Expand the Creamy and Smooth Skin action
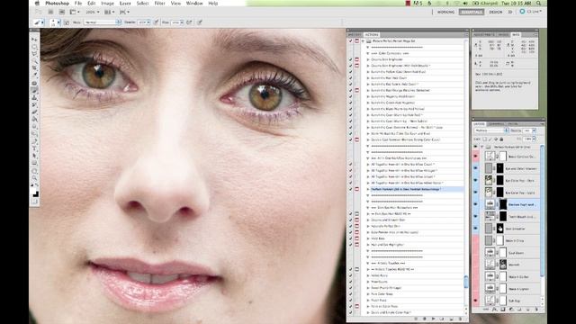The height and width of the screenshot is (324, 576). click(x=368, y=220)
